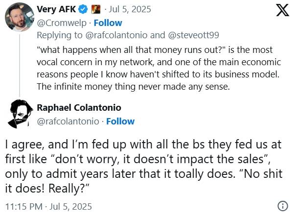
Task: Open Very AFK's profile picture
Action: [x=19, y=19]
